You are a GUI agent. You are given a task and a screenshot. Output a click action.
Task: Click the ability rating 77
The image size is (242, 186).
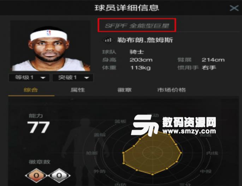point(38,127)
